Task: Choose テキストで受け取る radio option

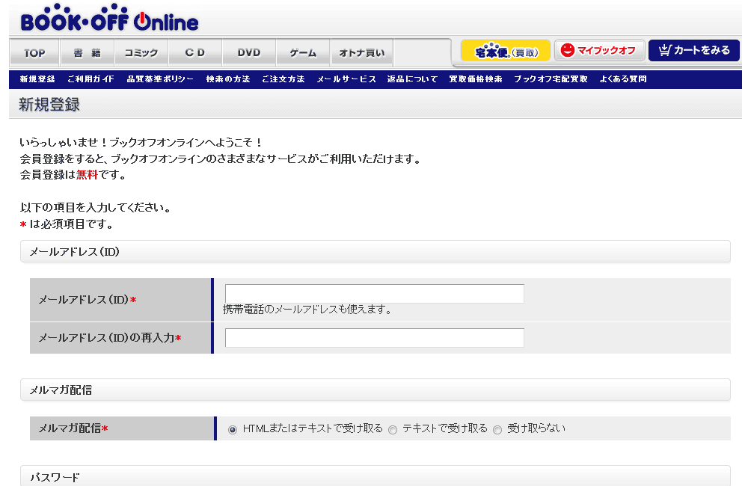Action: (393, 429)
